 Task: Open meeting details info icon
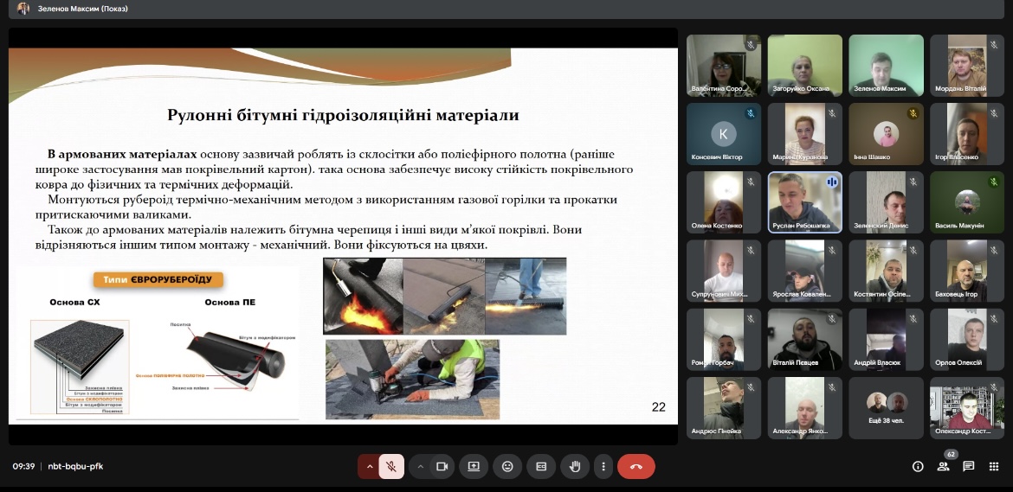point(918,467)
